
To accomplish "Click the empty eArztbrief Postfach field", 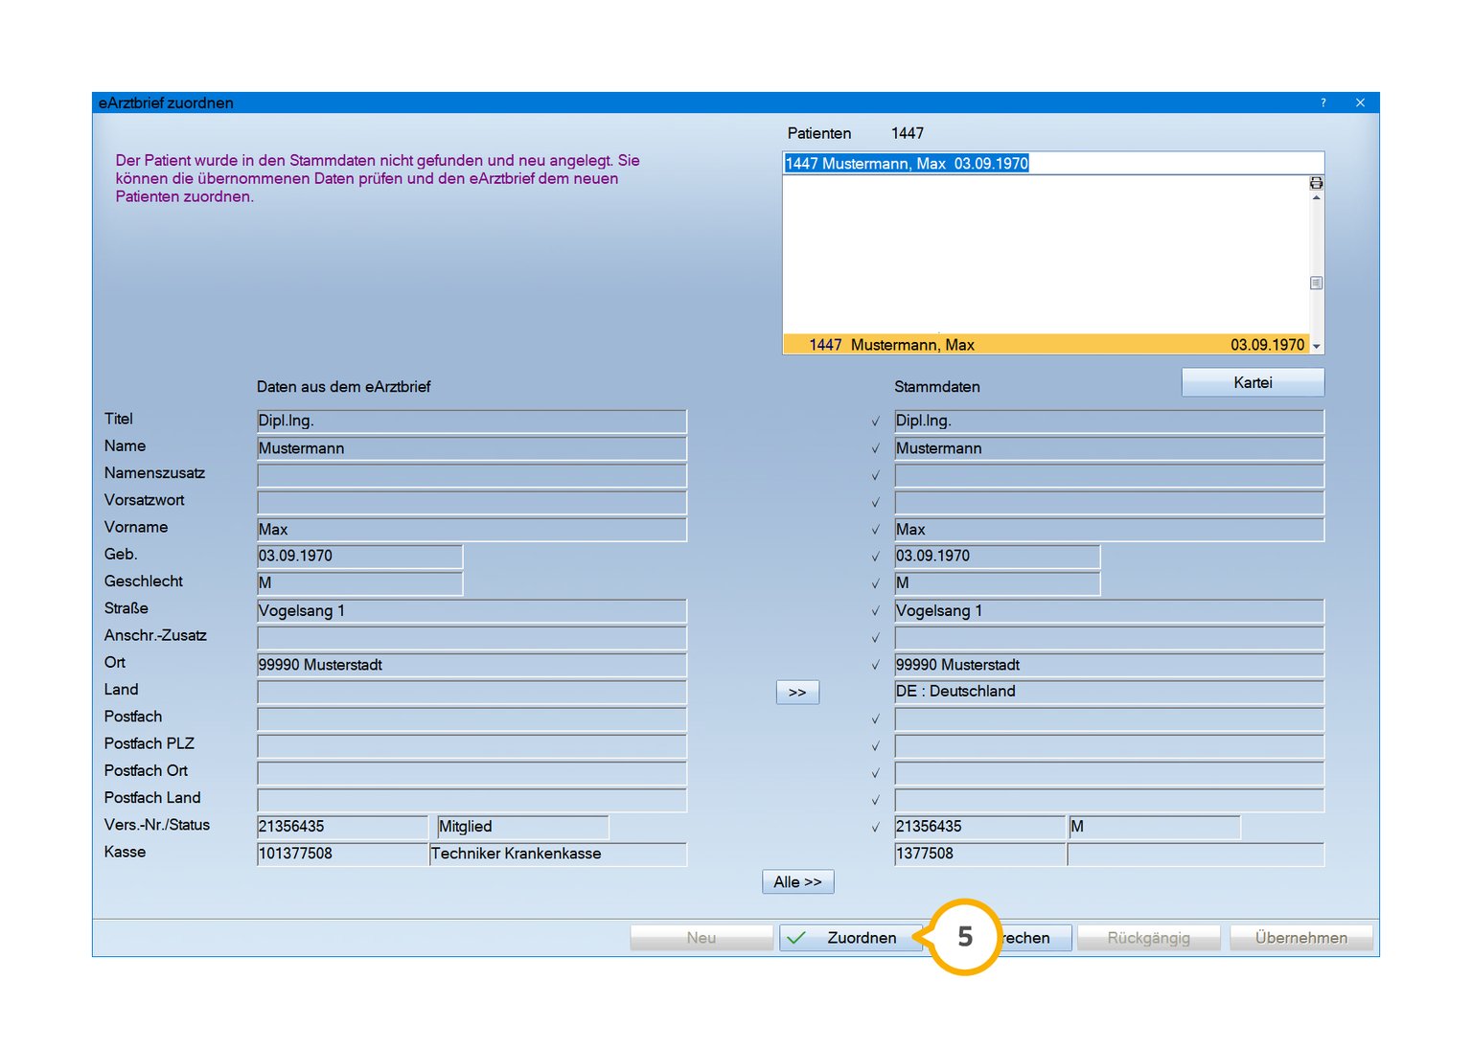I will pos(471,718).
